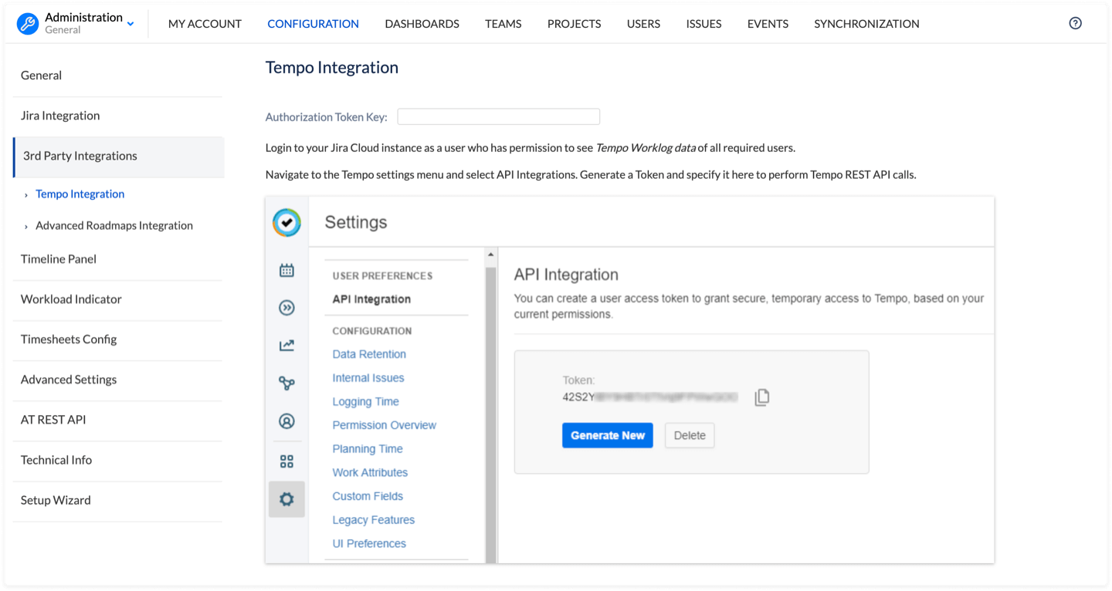Click the double-arrow icon in Tempo sidebar
1112x591 pixels.
[286, 308]
